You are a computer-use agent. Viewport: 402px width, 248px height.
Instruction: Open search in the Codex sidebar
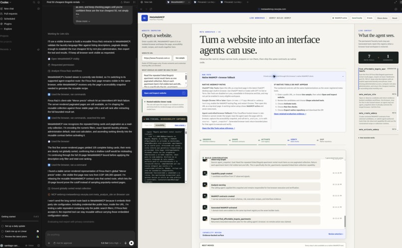point(34,2)
